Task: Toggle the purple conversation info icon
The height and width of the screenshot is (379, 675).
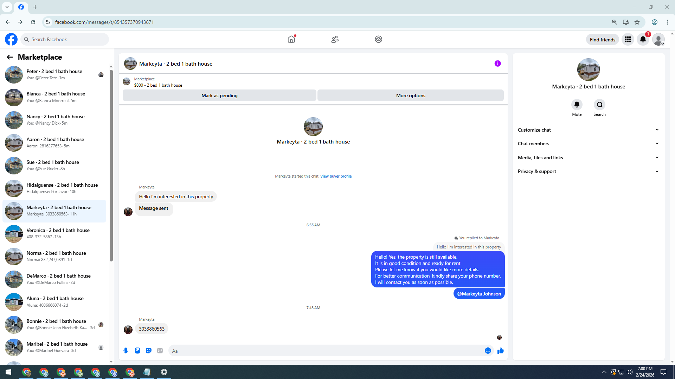Action: pos(497,64)
